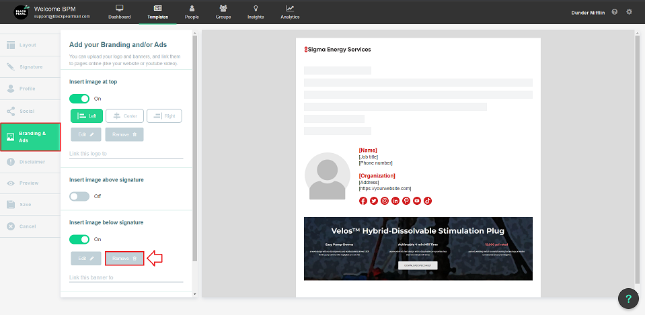Click the YouTube icon in signature preview
The image size is (645, 315).
(x=417, y=201)
